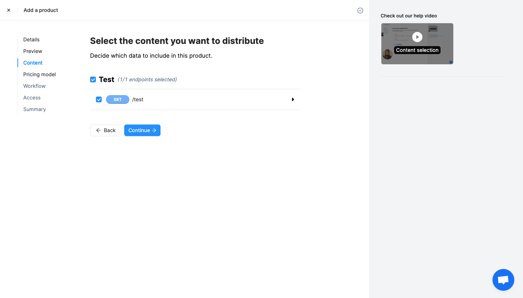The width and height of the screenshot is (523, 298).
Task: Click the X icon to close Add a product
Action: (9, 10)
